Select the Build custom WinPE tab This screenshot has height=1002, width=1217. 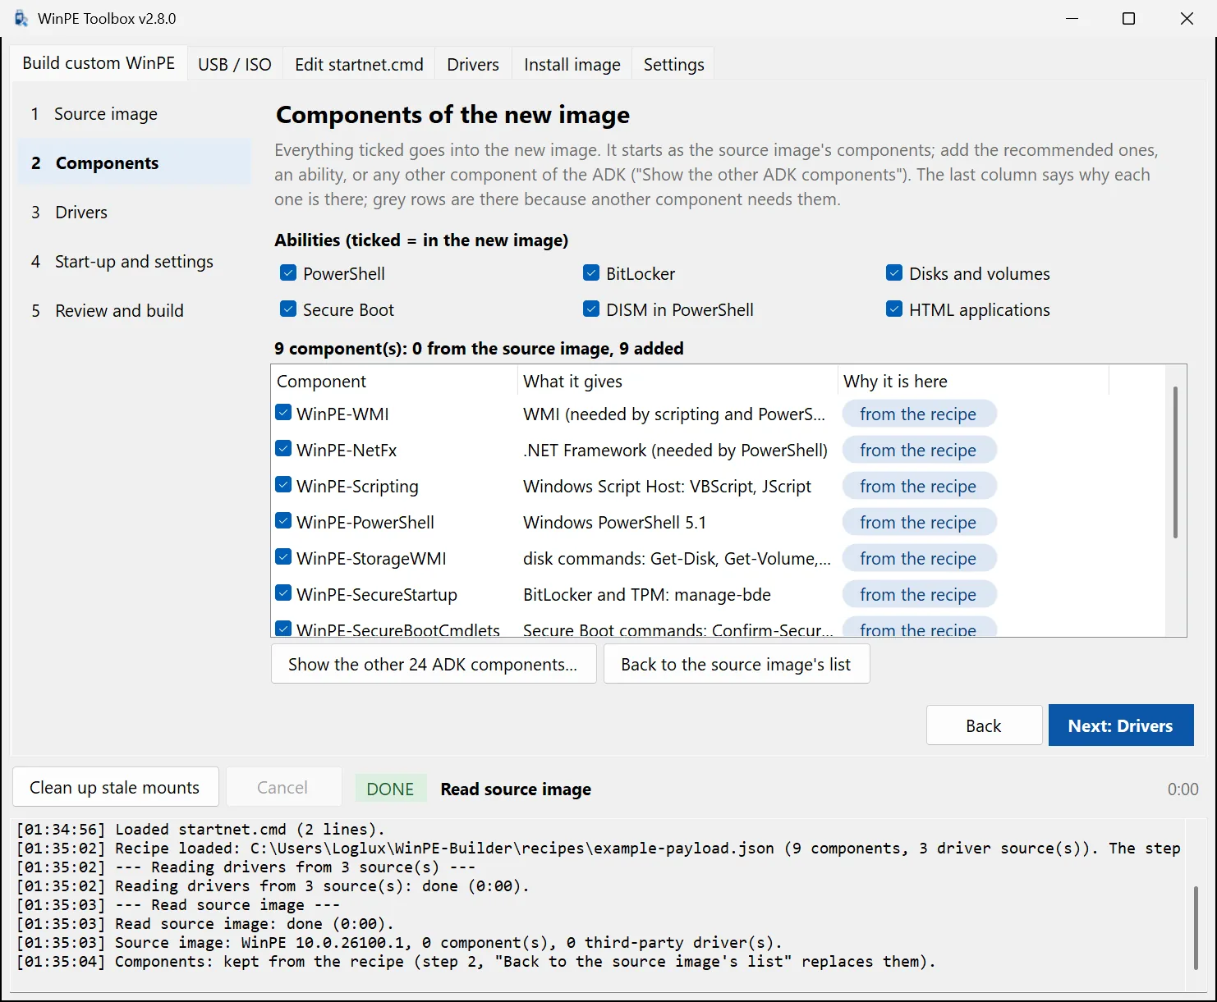click(99, 62)
